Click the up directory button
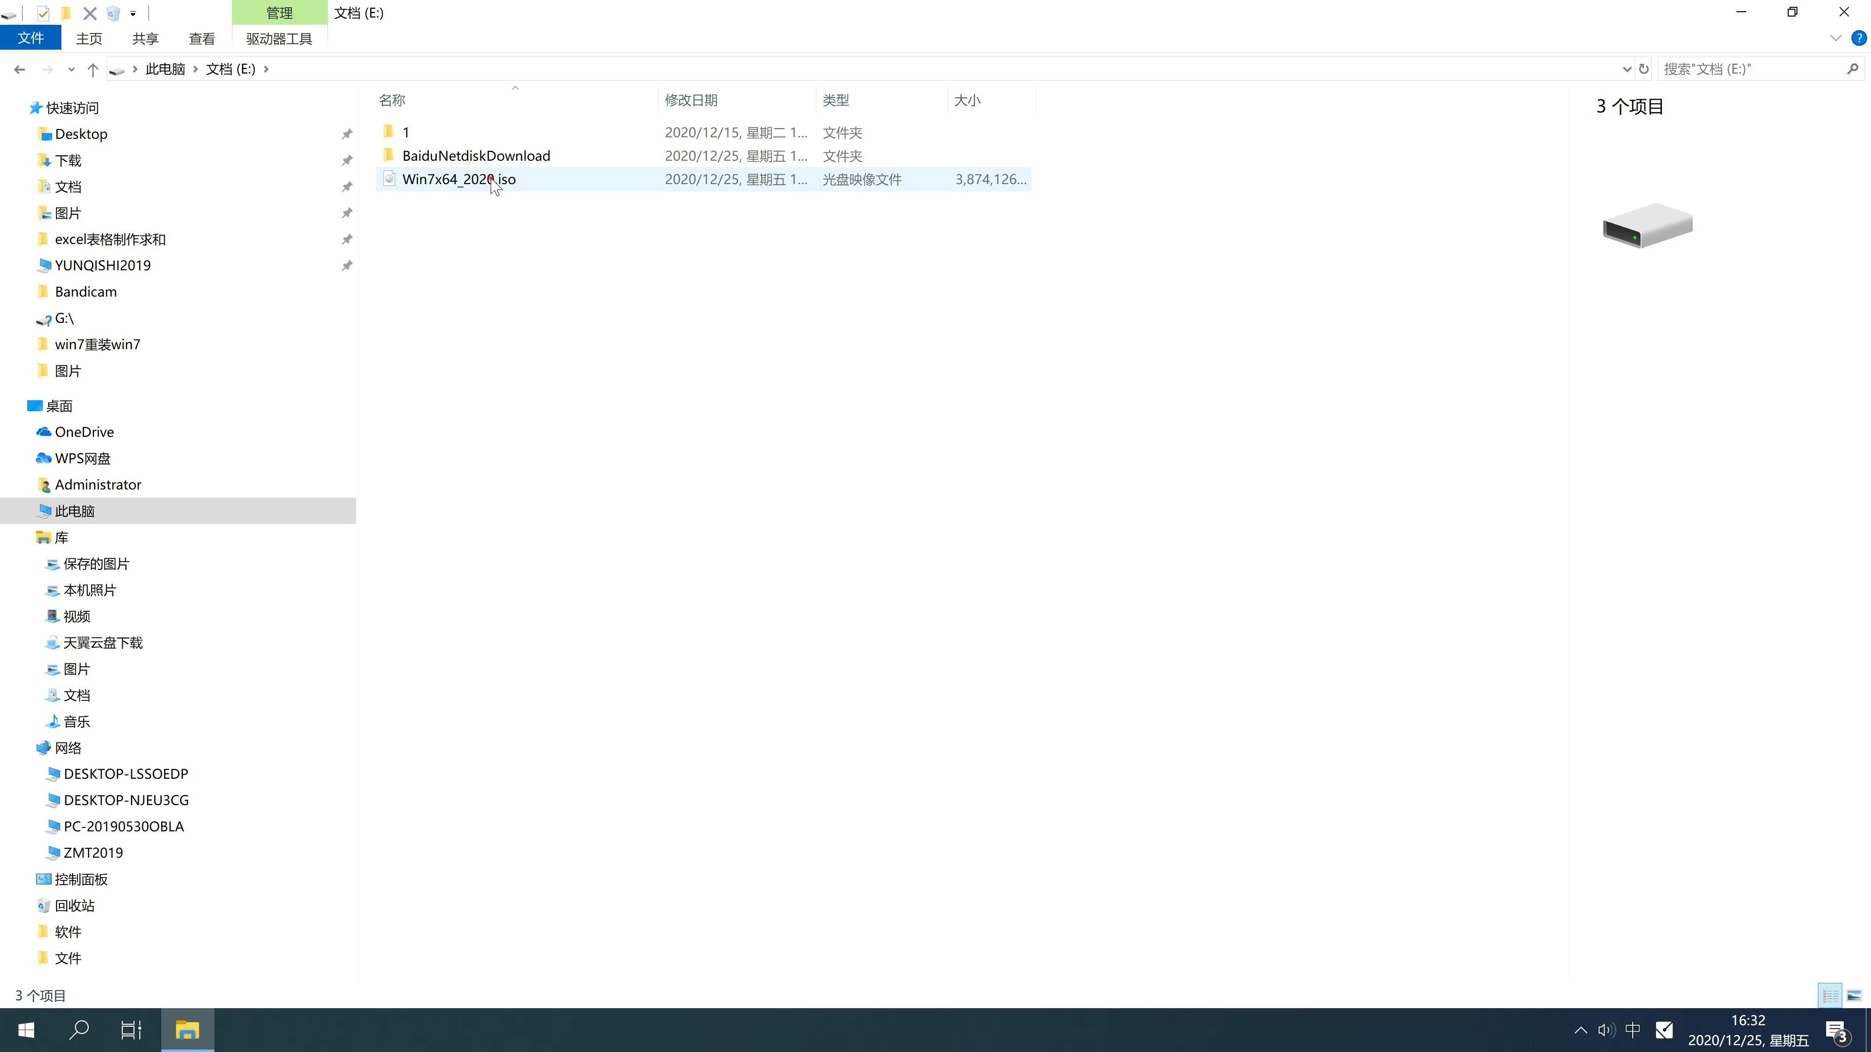Screen dimensions: 1871x1052 (91, 68)
